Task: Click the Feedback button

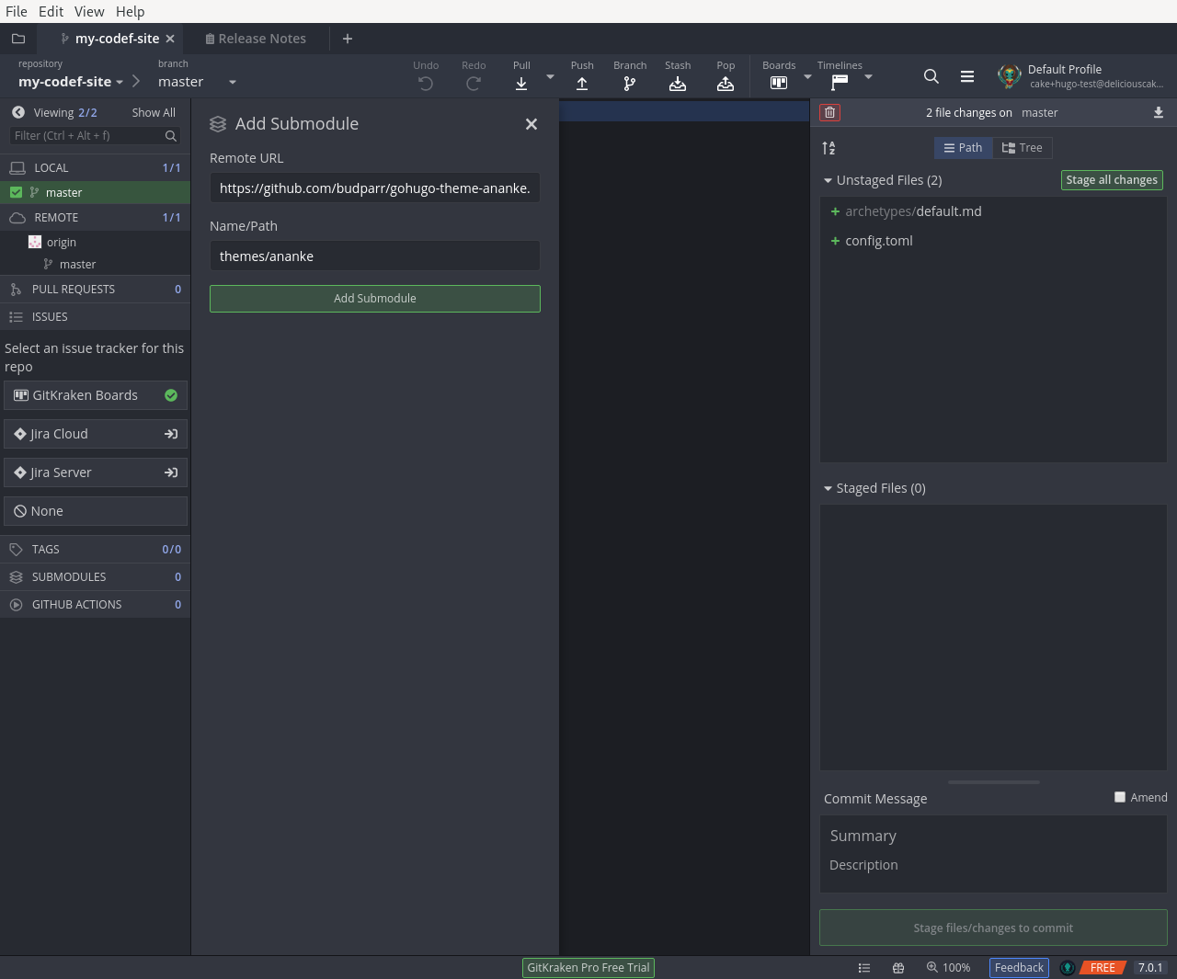Action: click(1019, 968)
